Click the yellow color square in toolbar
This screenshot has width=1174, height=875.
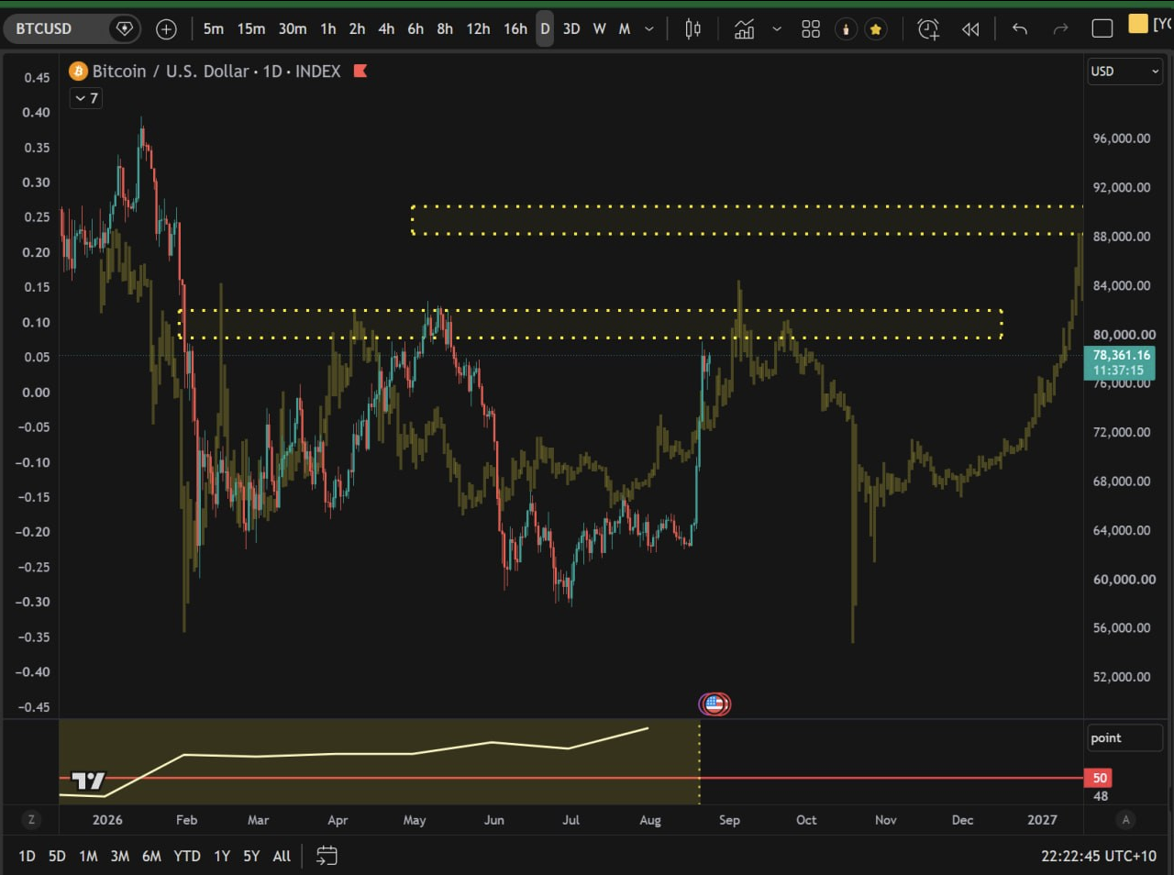(1138, 24)
